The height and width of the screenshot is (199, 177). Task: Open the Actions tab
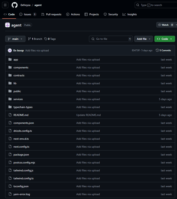[x=73, y=14]
